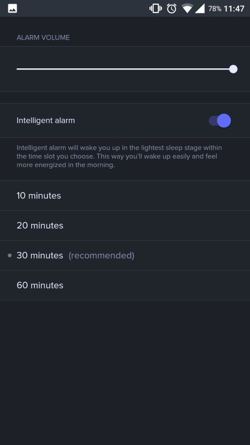Click the Intelligent alarm description text
The height and width of the screenshot is (445, 250).
click(x=119, y=156)
